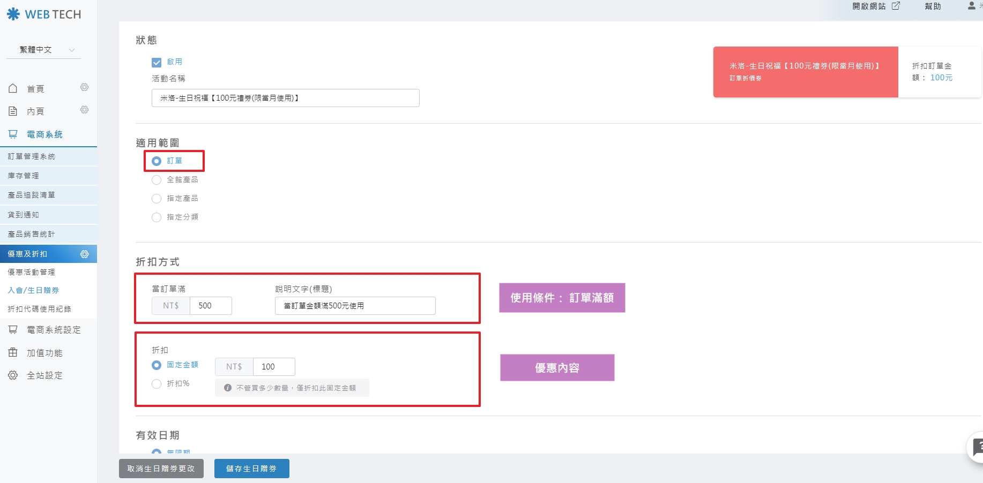The width and height of the screenshot is (983, 483).
Task: Click the 電商系統 shopping cart icon
Action: [x=13, y=134]
